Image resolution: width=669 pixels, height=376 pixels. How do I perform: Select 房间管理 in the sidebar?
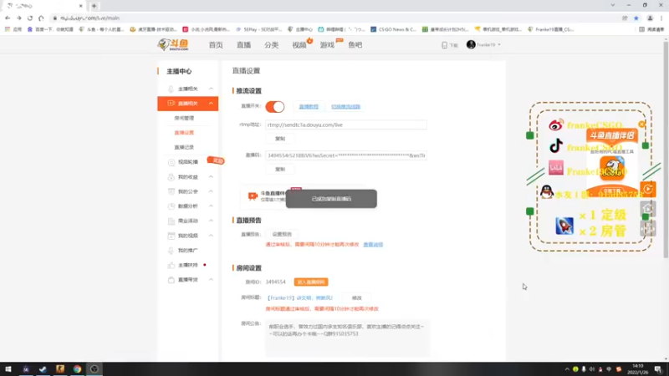point(184,118)
